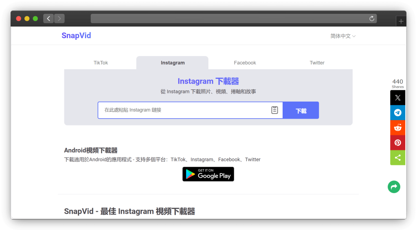Switch to the Facebook tab
417x230 pixels.
point(245,63)
